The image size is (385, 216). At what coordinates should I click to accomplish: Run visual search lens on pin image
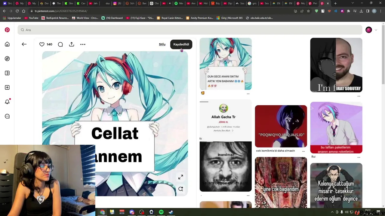180,189
